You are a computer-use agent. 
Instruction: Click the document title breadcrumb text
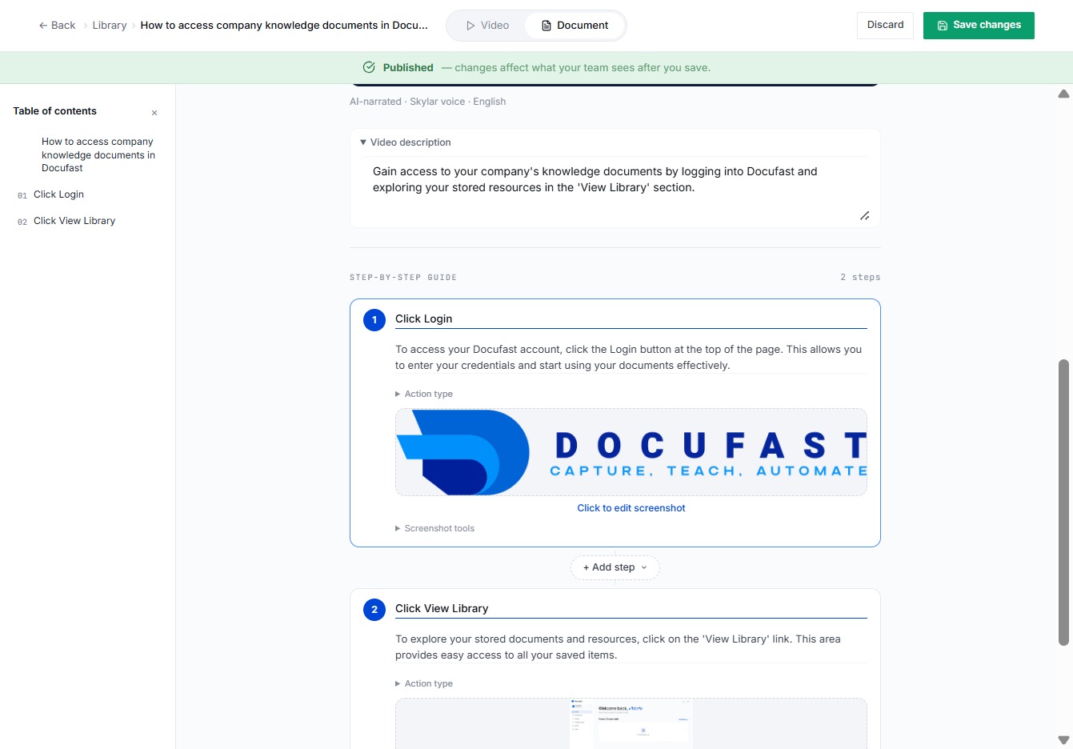click(284, 26)
